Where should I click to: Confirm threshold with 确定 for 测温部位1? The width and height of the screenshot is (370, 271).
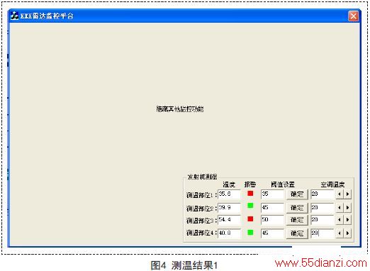[297, 194]
